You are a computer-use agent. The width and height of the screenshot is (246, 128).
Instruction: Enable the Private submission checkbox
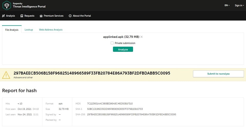112,43
